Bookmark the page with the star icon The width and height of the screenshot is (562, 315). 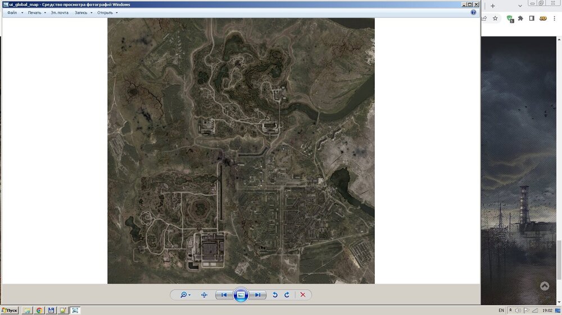(x=495, y=18)
